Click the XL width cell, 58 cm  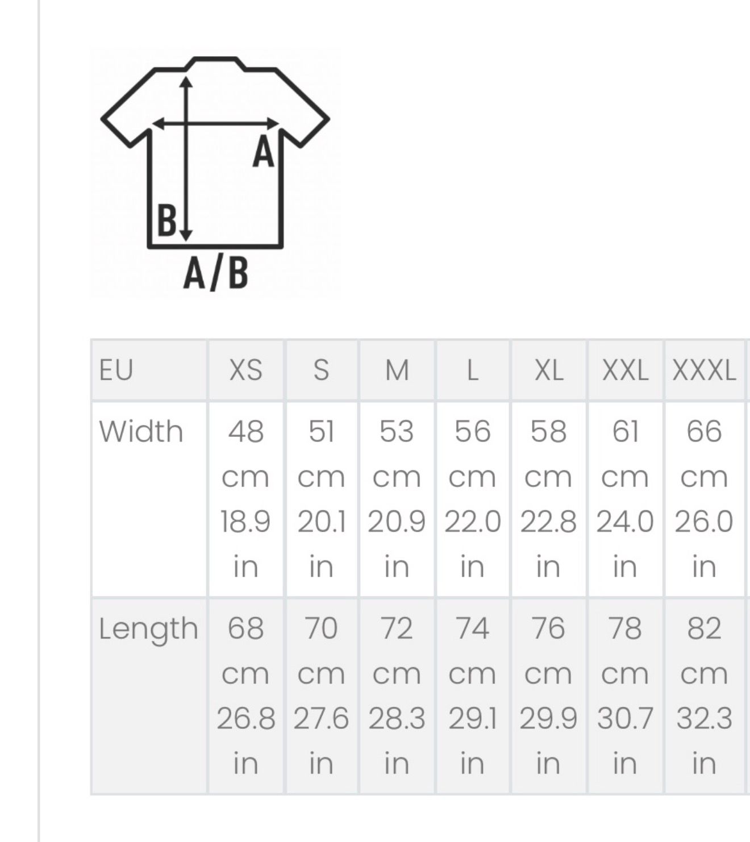548,499
